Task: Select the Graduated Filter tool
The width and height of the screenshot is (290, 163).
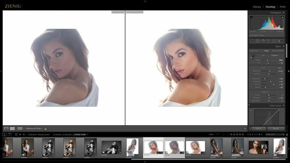Action: [268, 41]
